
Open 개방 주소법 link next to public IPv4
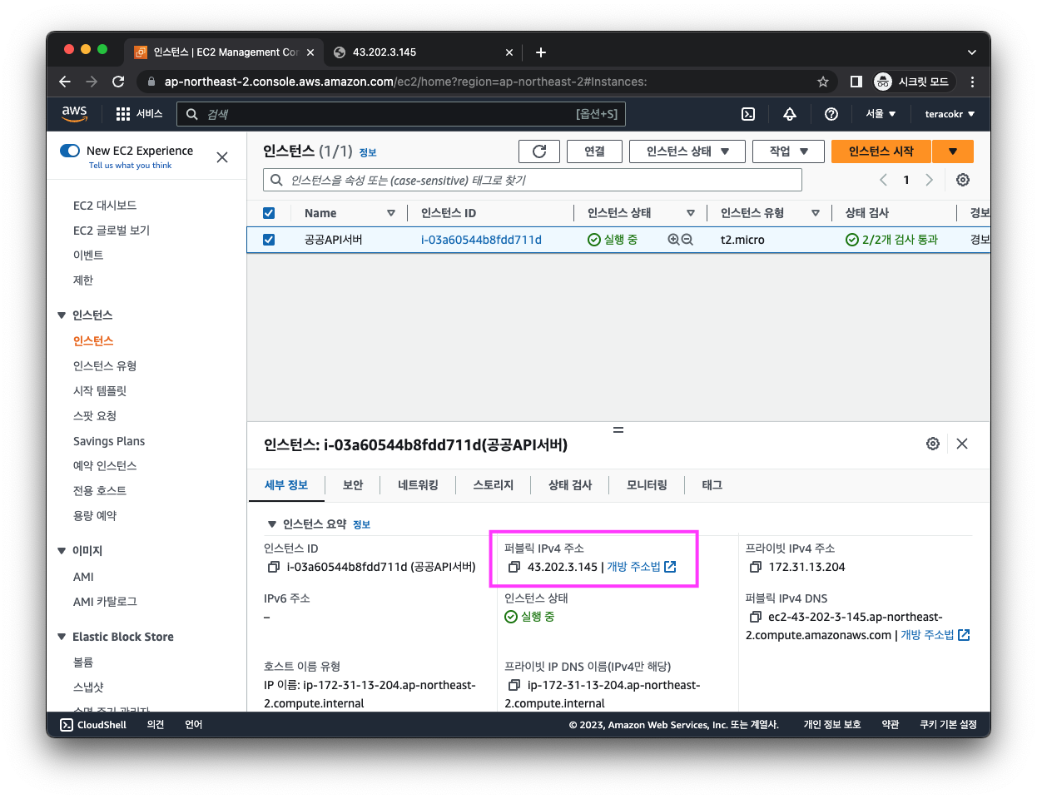pyautogui.click(x=641, y=567)
